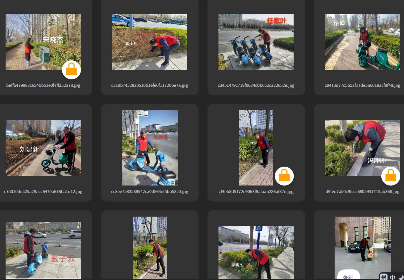Select file name d9fed7a50c9fccc6805931415ab36ff.jpg
404x280 pixels.
(363, 192)
